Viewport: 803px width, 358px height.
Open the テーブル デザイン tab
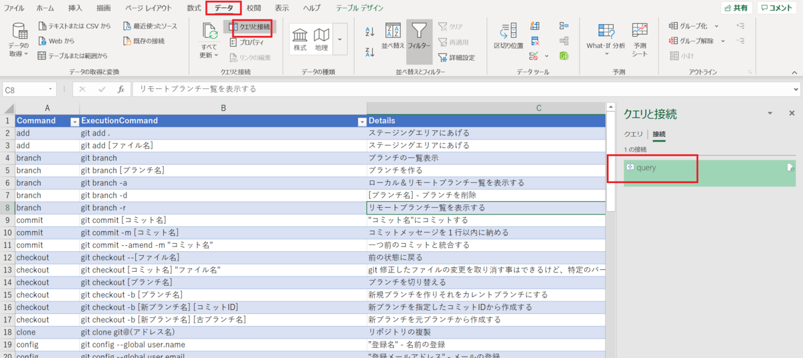pyautogui.click(x=360, y=8)
